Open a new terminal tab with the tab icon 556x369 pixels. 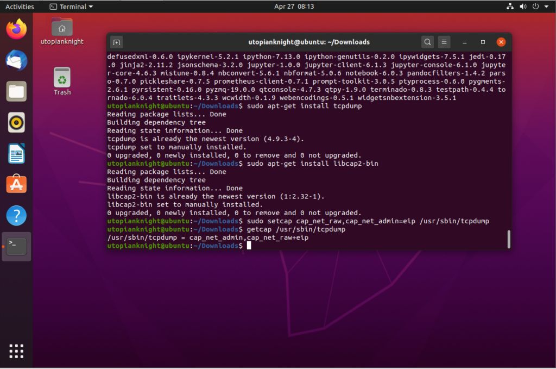(x=116, y=42)
